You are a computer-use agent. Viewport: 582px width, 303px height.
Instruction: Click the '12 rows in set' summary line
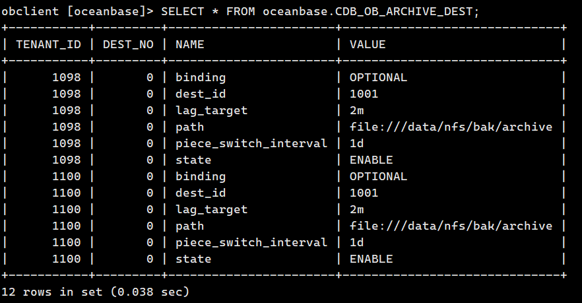tap(96, 292)
